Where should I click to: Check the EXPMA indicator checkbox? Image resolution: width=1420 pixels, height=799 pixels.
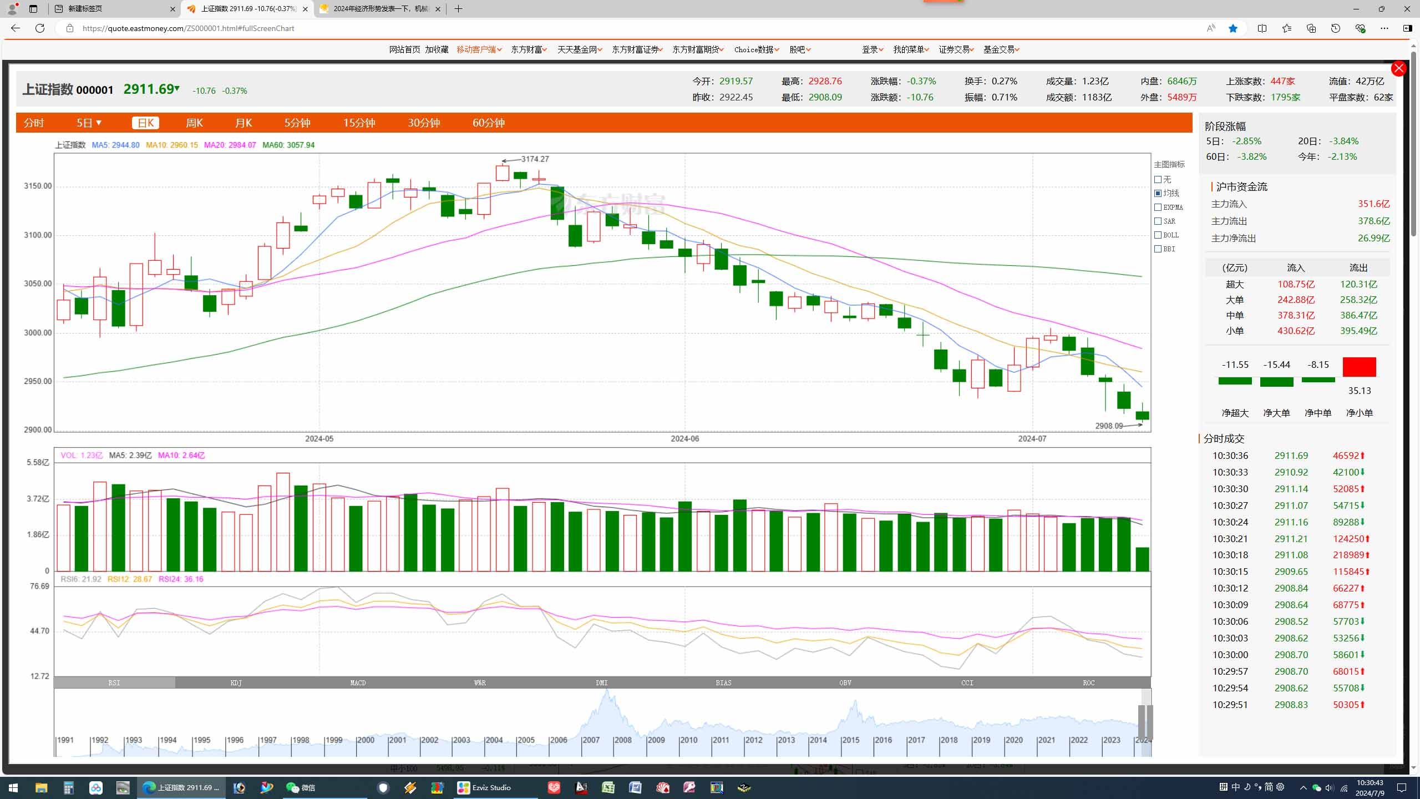[x=1158, y=208]
